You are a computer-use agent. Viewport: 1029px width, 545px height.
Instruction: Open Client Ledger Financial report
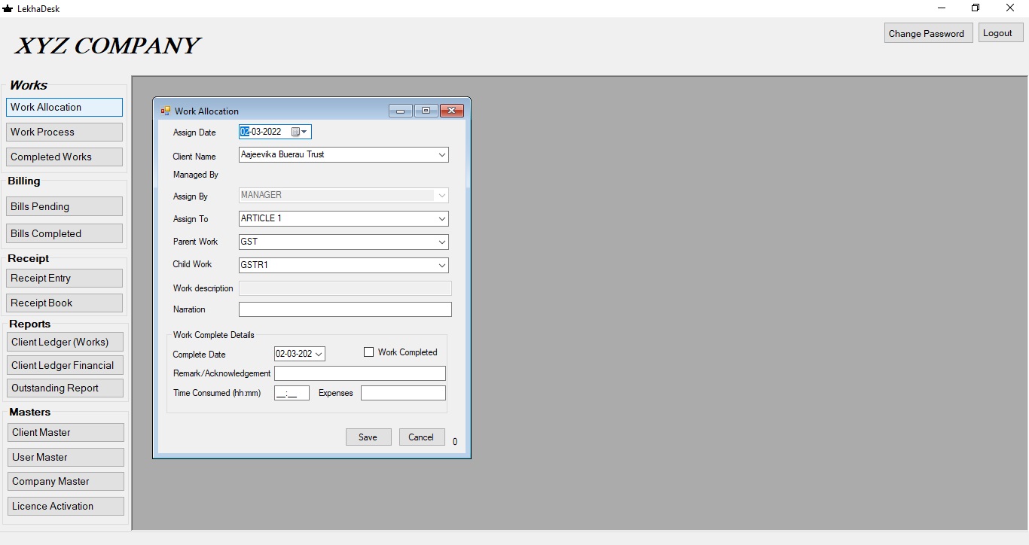pos(65,365)
